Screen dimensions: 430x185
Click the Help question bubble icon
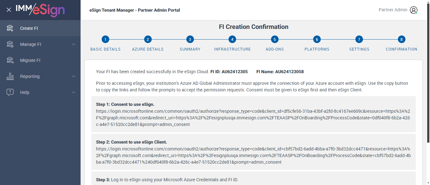[x=10, y=92]
